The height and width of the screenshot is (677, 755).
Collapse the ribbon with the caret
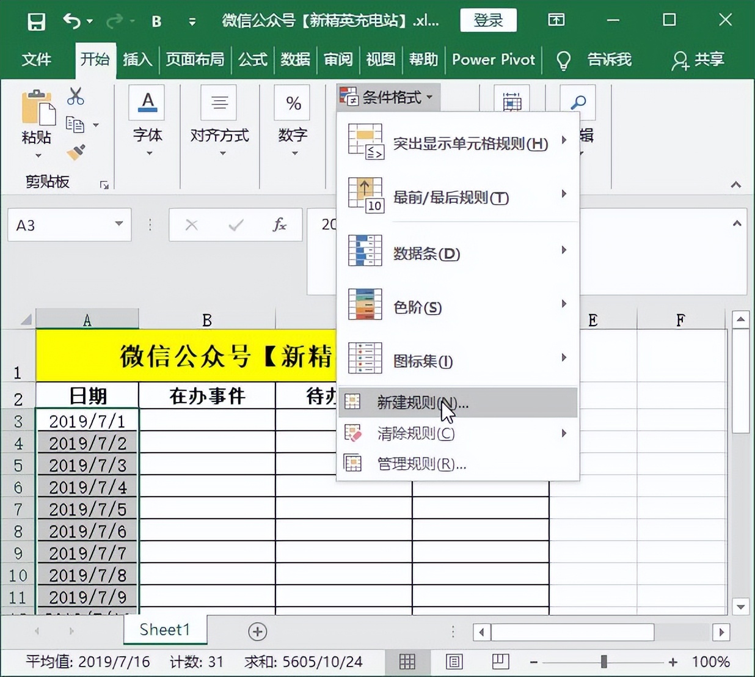(736, 185)
